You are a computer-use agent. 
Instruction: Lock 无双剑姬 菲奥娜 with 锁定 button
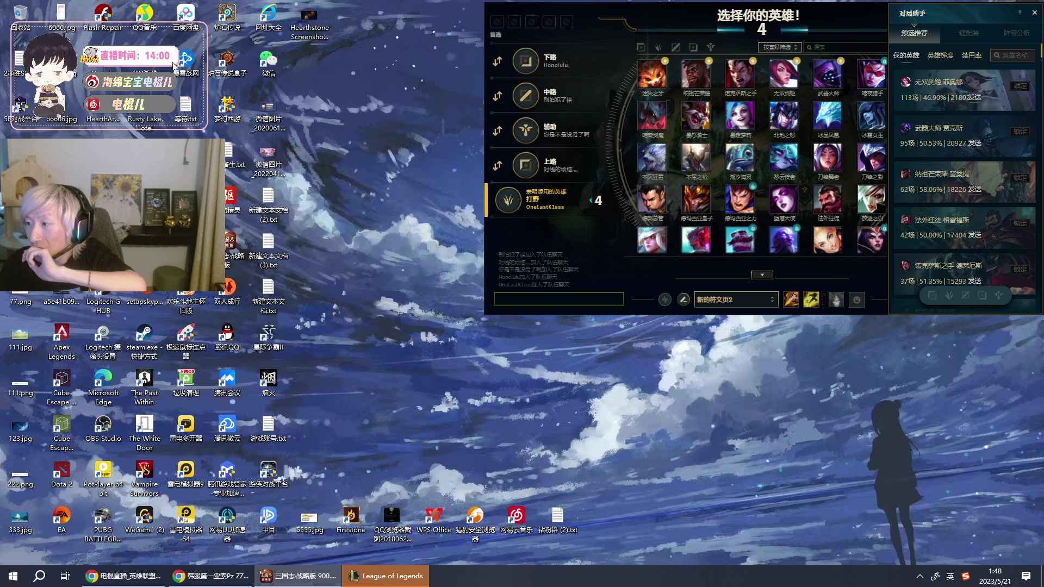click(x=1020, y=86)
